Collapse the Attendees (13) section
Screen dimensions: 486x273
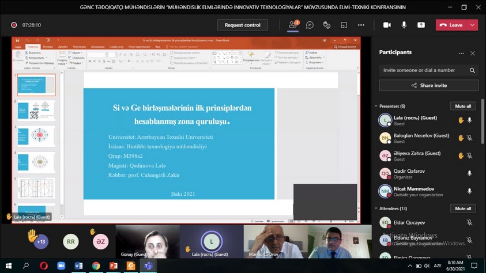[376, 208]
